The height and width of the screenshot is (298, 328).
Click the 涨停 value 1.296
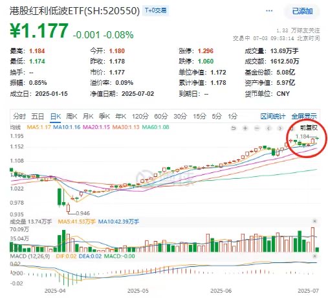tap(206, 51)
